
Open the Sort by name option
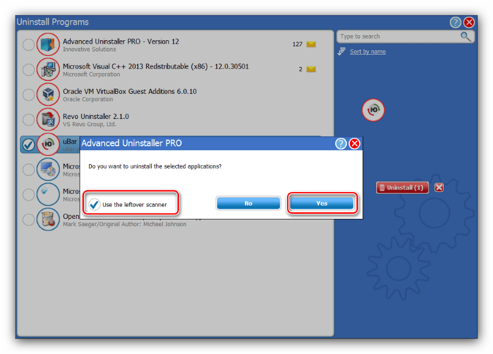368,52
